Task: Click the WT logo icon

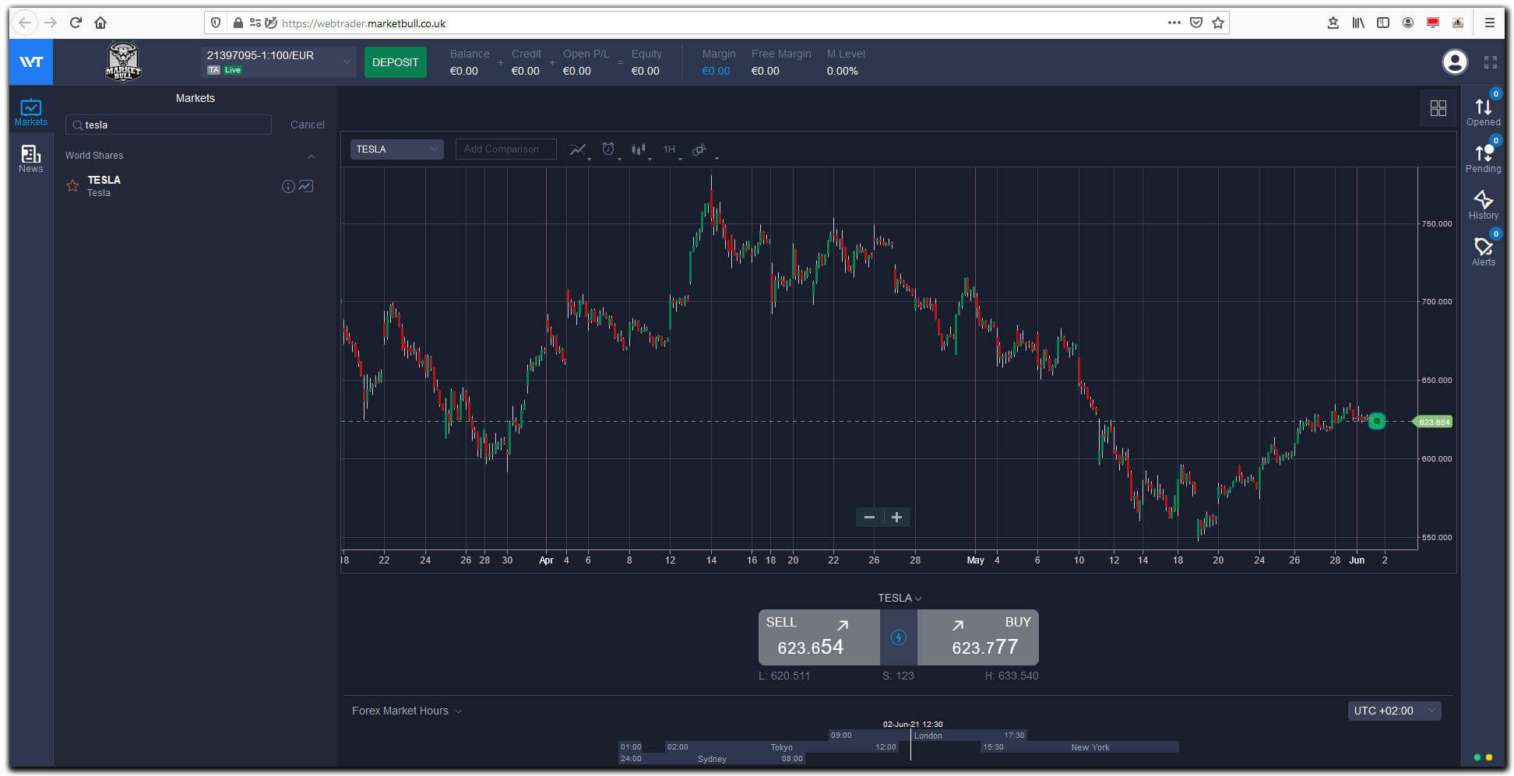Action: [31, 61]
